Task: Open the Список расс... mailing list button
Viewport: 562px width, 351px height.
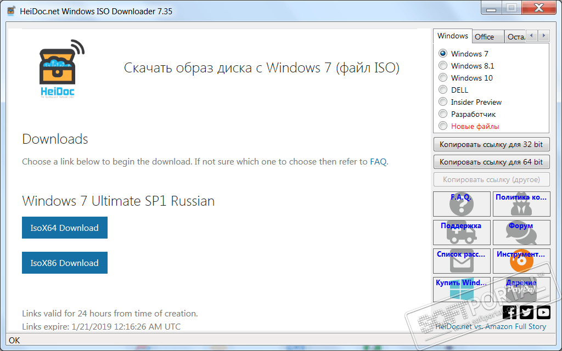Action: 462,261
